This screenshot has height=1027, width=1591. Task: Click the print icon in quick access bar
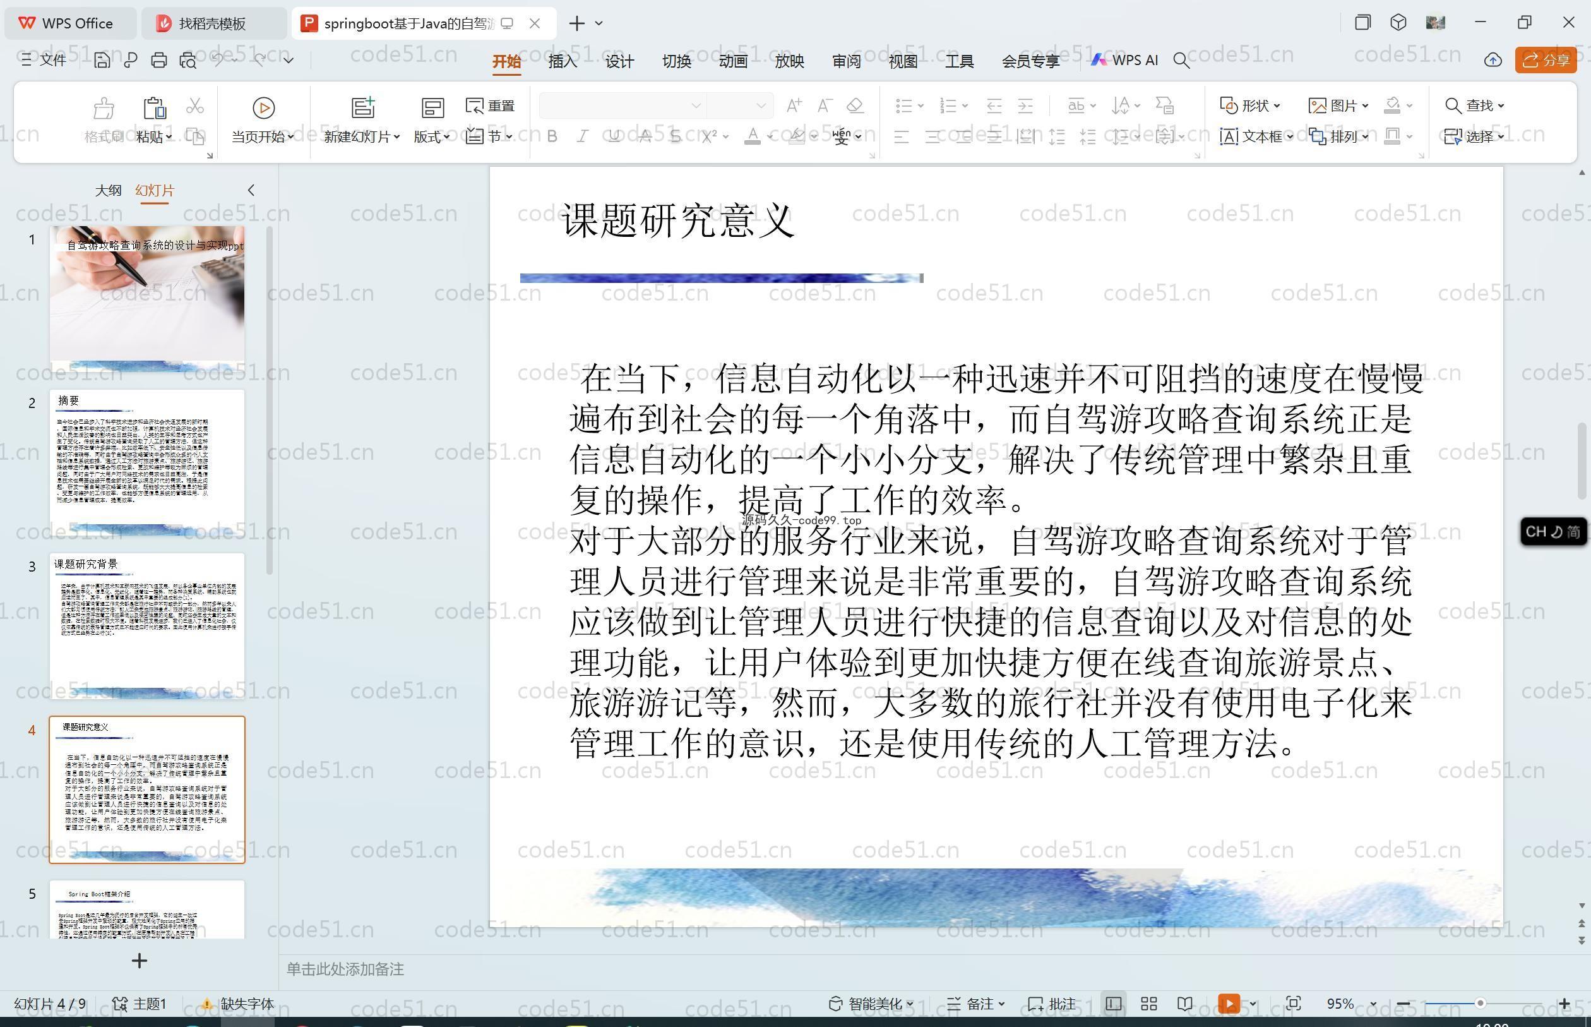tap(158, 60)
